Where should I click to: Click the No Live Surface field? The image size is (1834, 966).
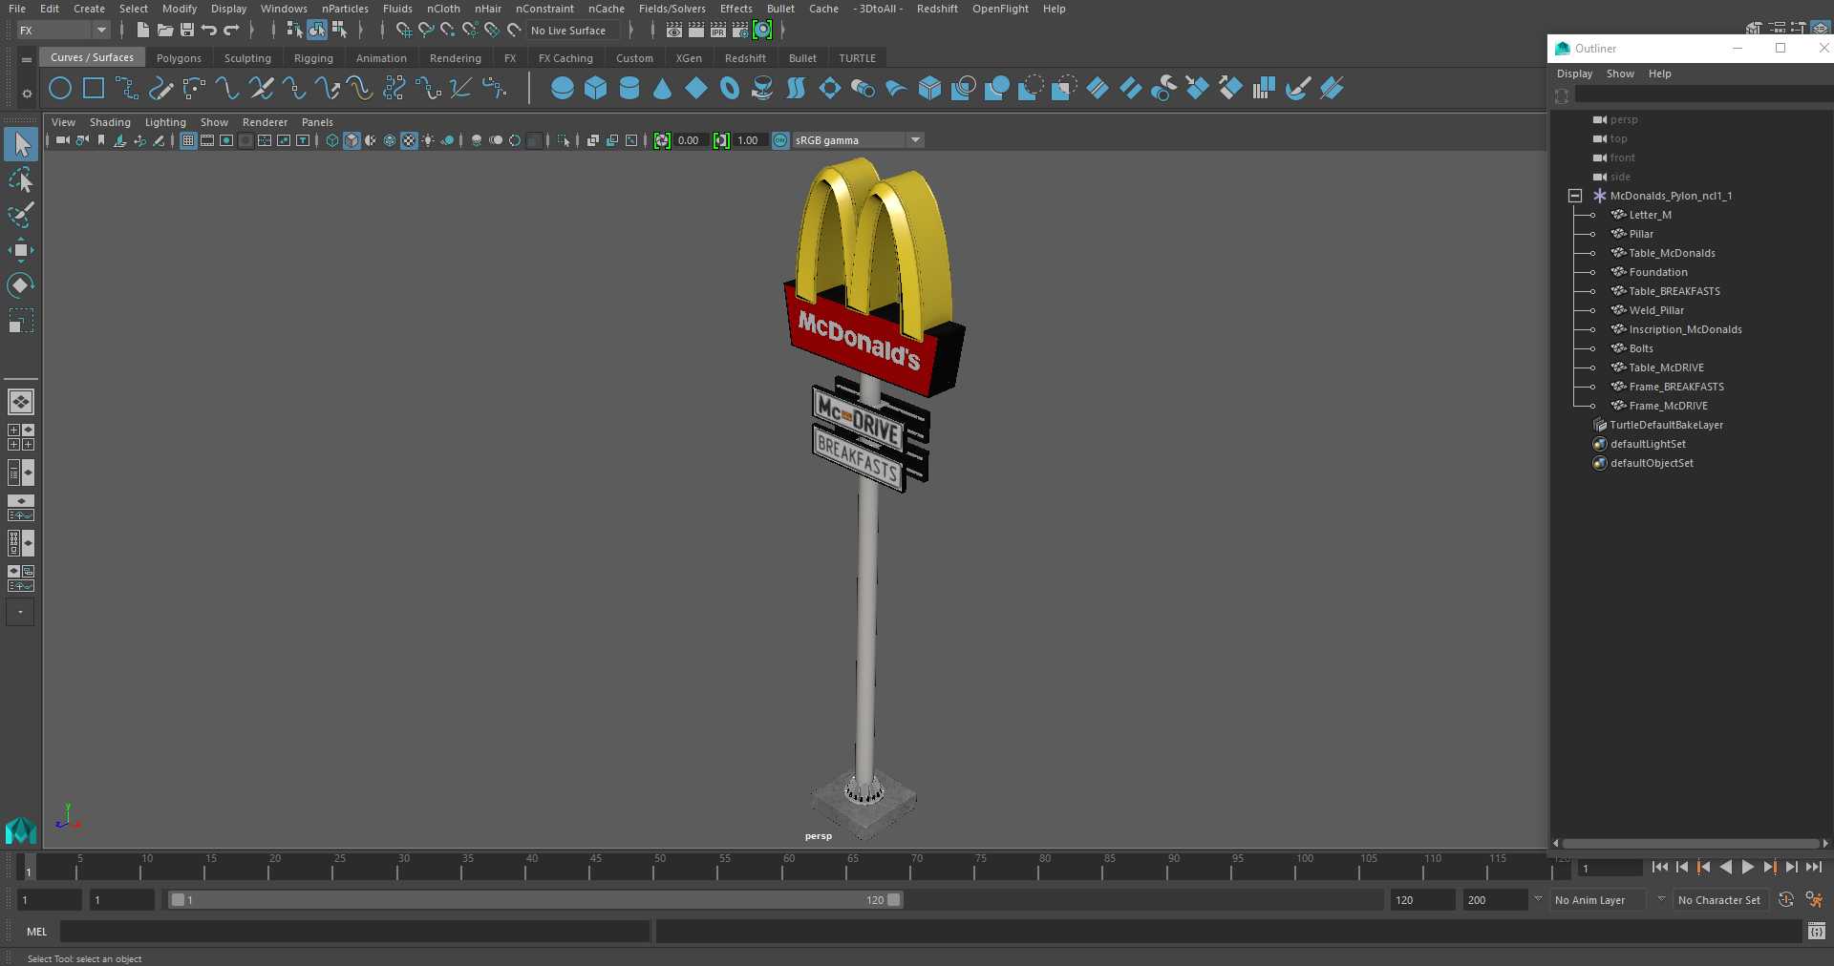point(573,31)
